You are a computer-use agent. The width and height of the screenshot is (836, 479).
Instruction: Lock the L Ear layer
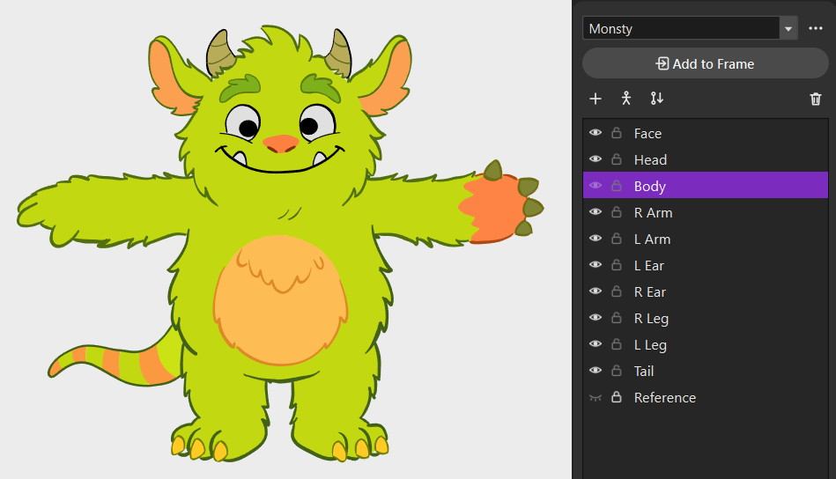point(617,265)
